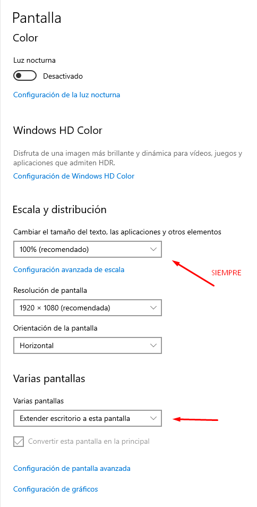Open the 1920 × 1080 resolution dropdown

coord(88,308)
